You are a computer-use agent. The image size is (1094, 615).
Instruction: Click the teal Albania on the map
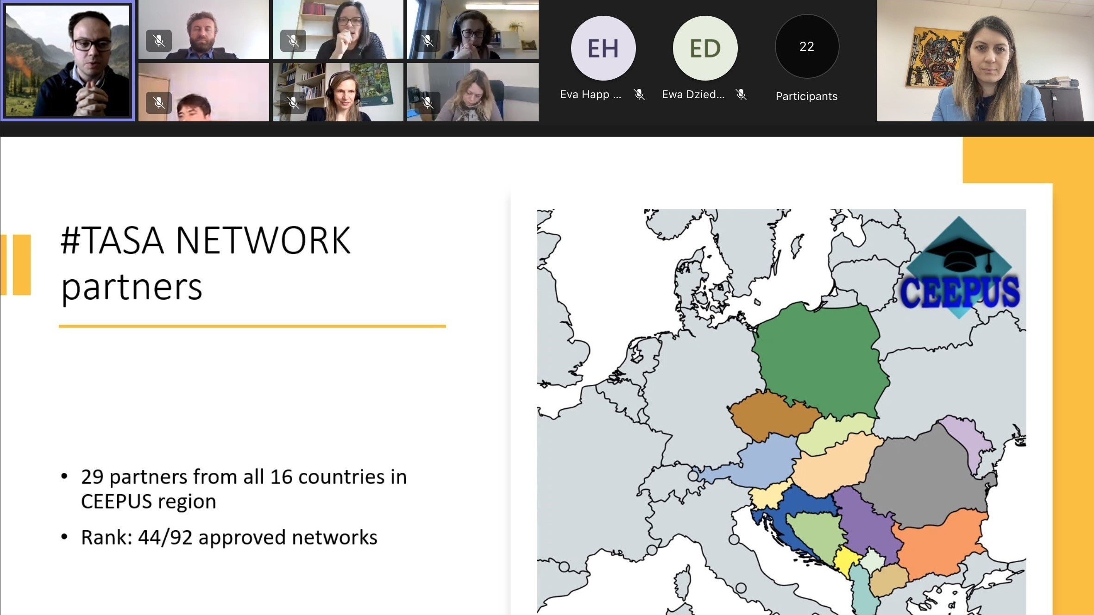click(x=864, y=590)
